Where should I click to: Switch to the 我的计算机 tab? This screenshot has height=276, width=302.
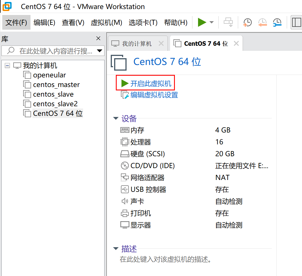pos(137,44)
